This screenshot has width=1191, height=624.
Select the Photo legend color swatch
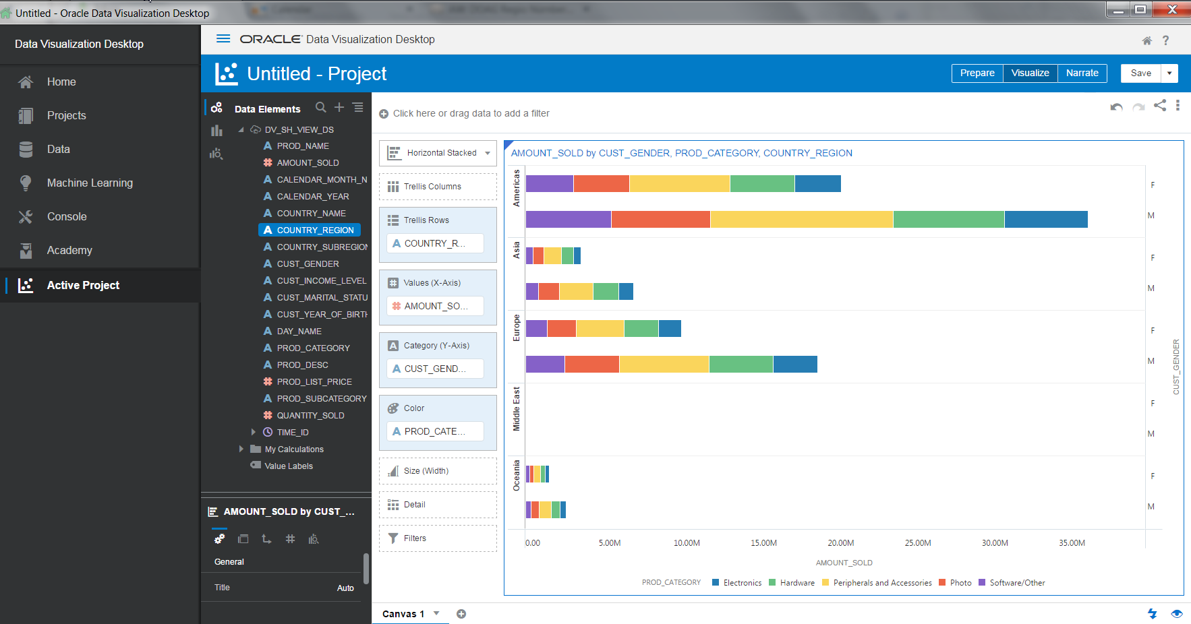pyautogui.click(x=942, y=583)
